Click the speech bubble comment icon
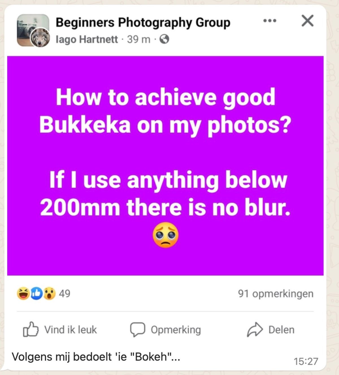 coord(138,330)
